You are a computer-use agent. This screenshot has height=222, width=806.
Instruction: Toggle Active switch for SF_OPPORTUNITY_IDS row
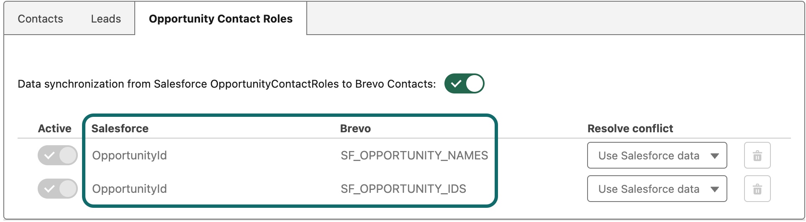click(x=57, y=189)
